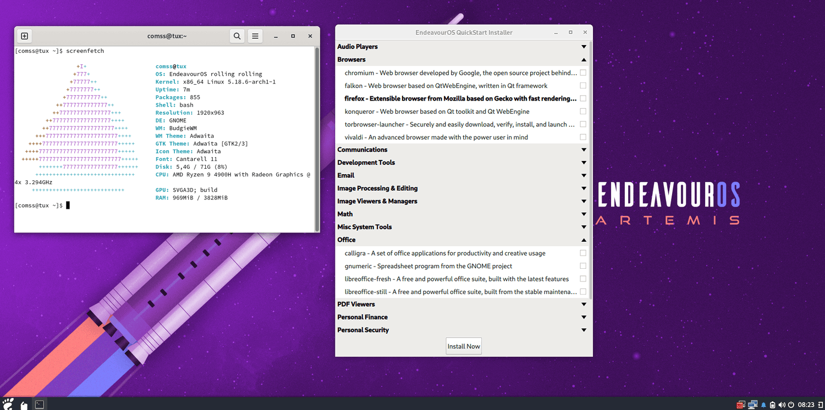The width and height of the screenshot is (825, 410).
Task: Open the terminal hamburger menu
Action: (x=255, y=36)
